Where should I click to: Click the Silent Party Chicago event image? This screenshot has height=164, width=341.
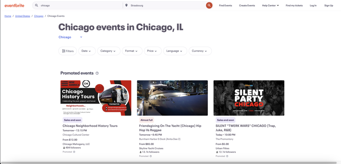click(249, 98)
